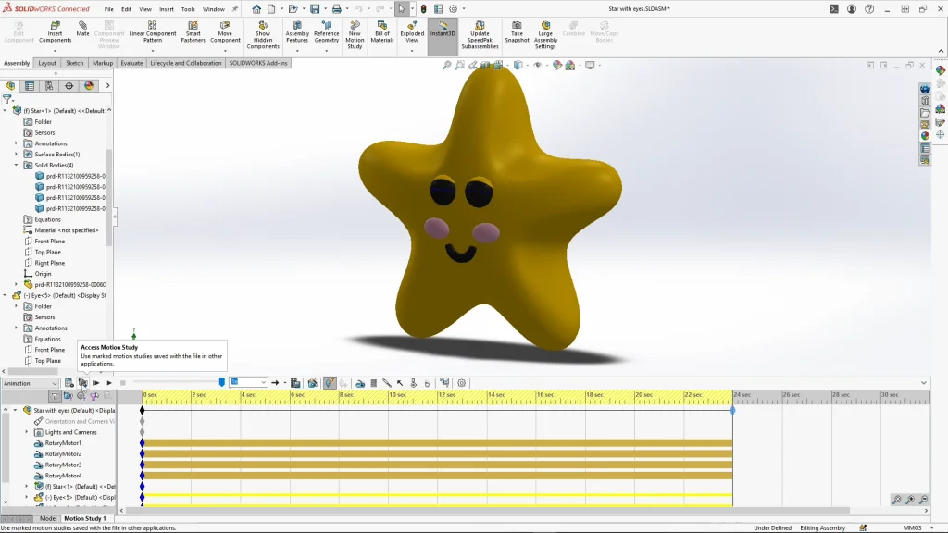Click the Motion Study Properties gear icon

pyautogui.click(x=462, y=383)
